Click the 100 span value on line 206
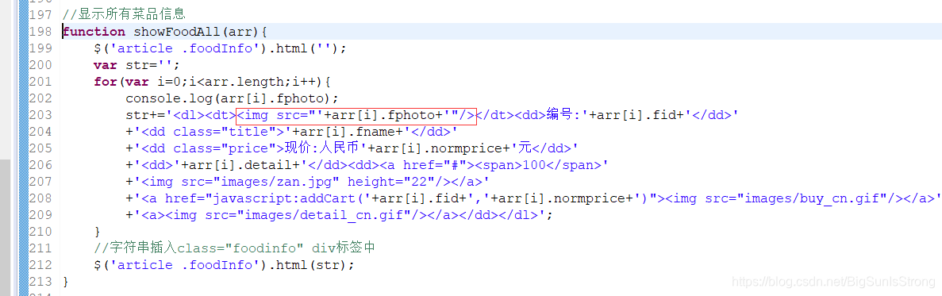This screenshot has height=296, width=942. point(535,164)
